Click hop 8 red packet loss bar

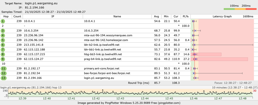(206, 54)
